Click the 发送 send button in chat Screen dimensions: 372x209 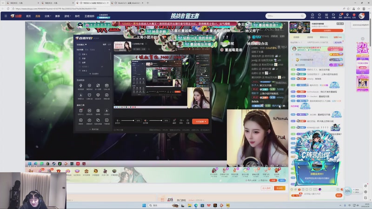tap(339, 195)
